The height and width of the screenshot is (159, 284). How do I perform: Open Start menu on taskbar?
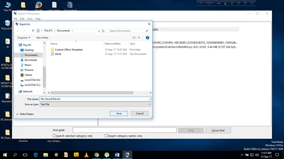coord(5,155)
